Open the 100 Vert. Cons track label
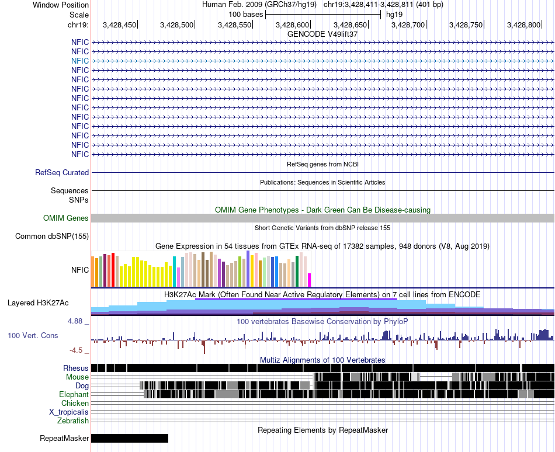 [x=33, y=335]
